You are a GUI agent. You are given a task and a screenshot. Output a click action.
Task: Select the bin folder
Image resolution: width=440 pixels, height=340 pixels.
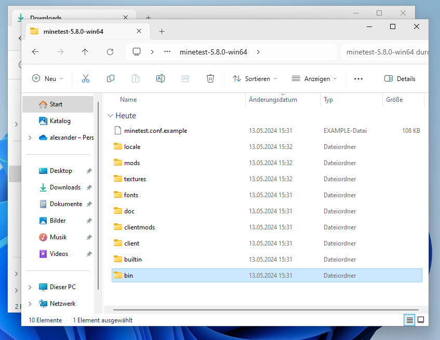267,276
